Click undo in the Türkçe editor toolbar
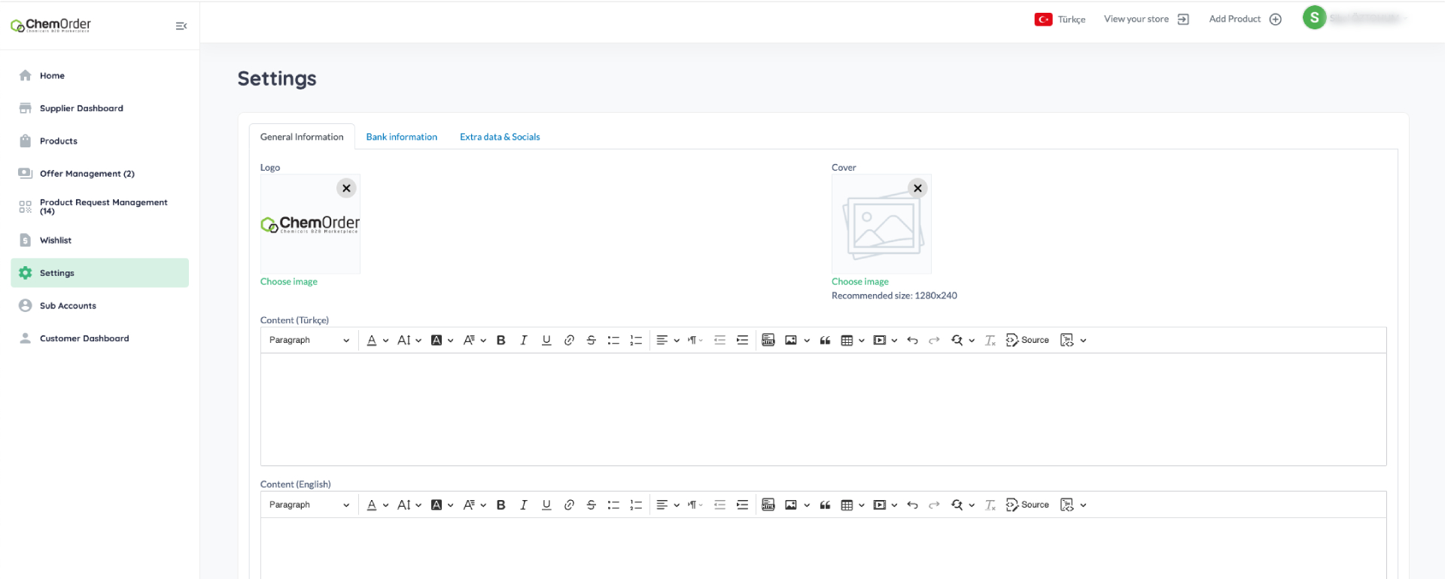Image resolution: width=1445 pixels, height=579 pixels. (912, 341)
